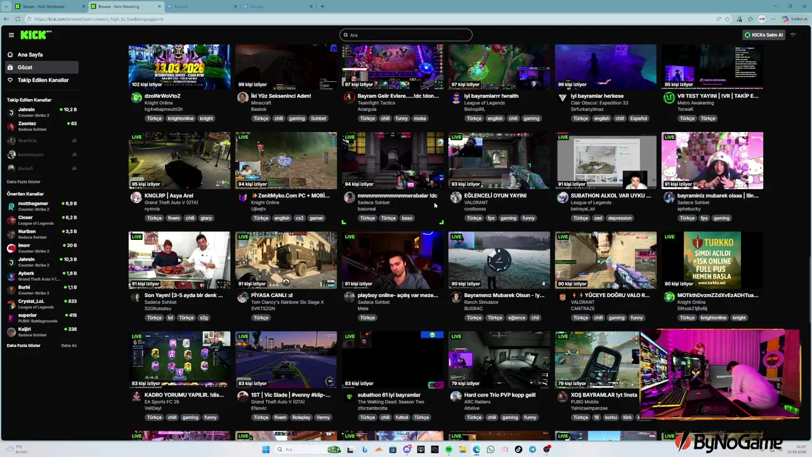Open the Windows Start menu
The width and height of the screenshot is (812, 457).
click(x=266, y=449)
